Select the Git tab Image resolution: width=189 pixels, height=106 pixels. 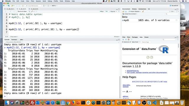point(149,9)
